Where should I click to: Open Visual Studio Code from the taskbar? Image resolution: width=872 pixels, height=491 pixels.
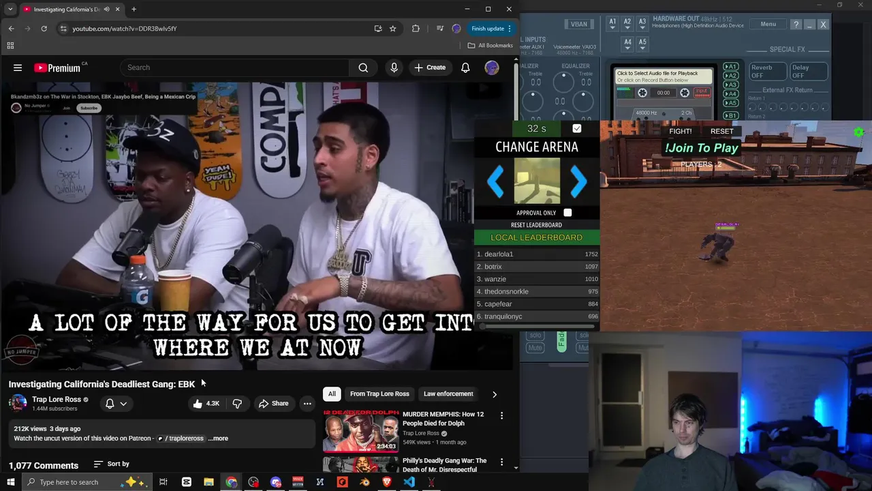coord(409,482)
